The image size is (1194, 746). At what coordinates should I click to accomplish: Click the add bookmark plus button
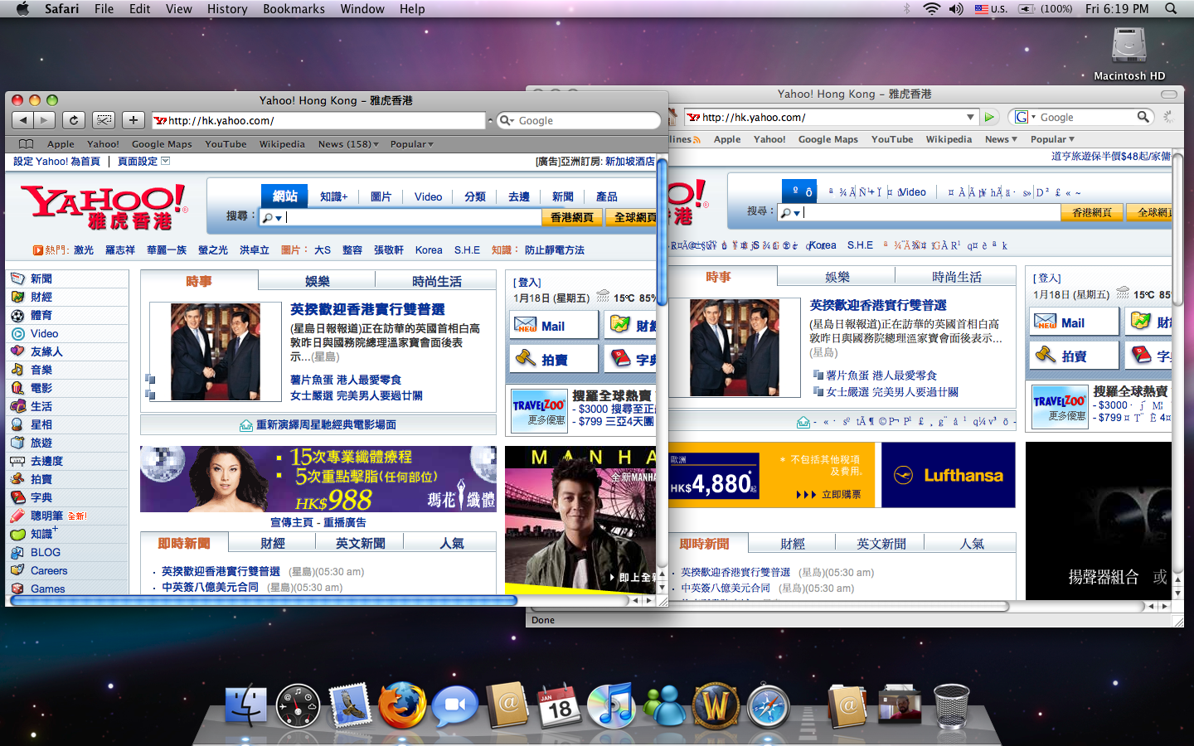(133, 120)
